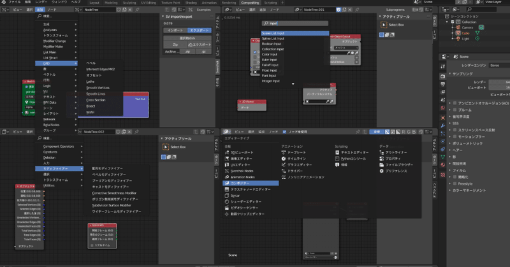Enable the Bloom (ブルーム) checkbox
510x267 pixels.
[x=455, y=110]
